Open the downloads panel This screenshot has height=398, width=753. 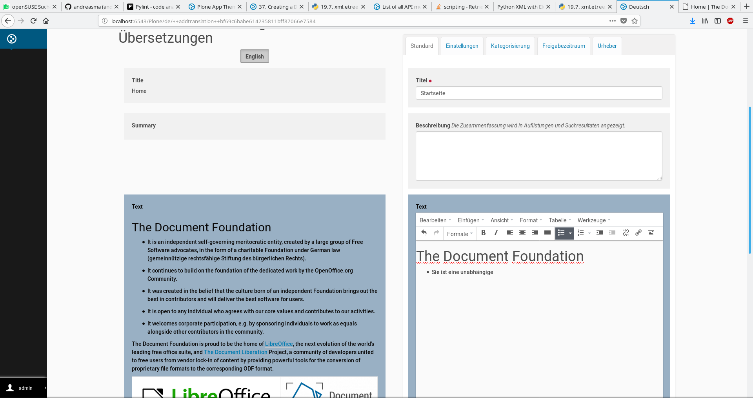(x=693, y=21)
